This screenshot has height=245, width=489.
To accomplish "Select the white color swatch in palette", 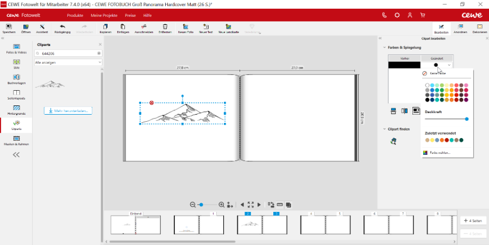I will [427, 85].
